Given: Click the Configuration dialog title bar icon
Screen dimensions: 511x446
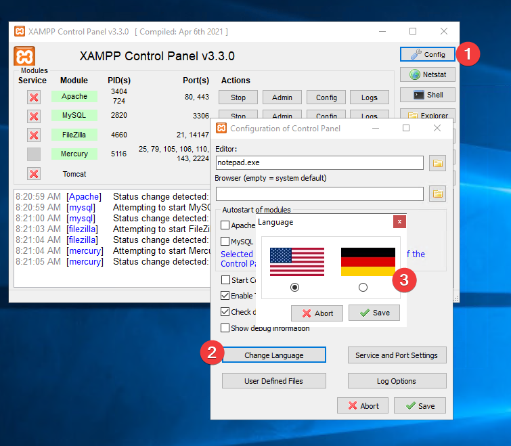Looking at the screenshot, I should 221,129.
